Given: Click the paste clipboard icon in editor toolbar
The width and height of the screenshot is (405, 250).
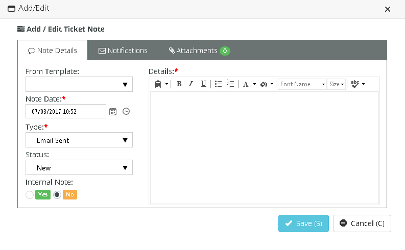Looking at the screenshot, I should [158, 84].
